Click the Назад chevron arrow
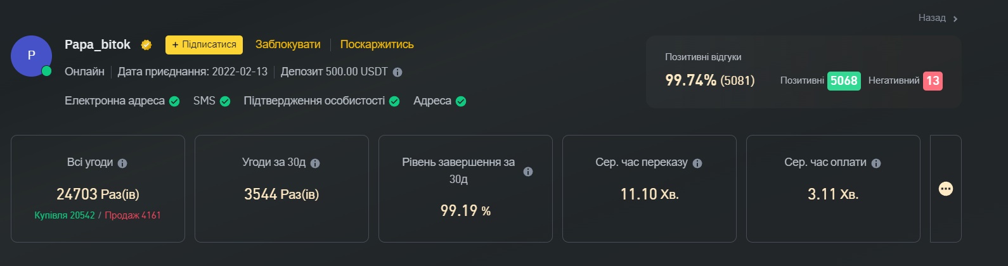 point(955,19)
